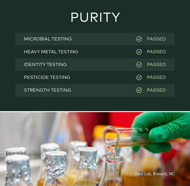This screenshot has height=186, width=190.
Task: Click PASSED beside Pesticide Testing
Action: point(156,77)
